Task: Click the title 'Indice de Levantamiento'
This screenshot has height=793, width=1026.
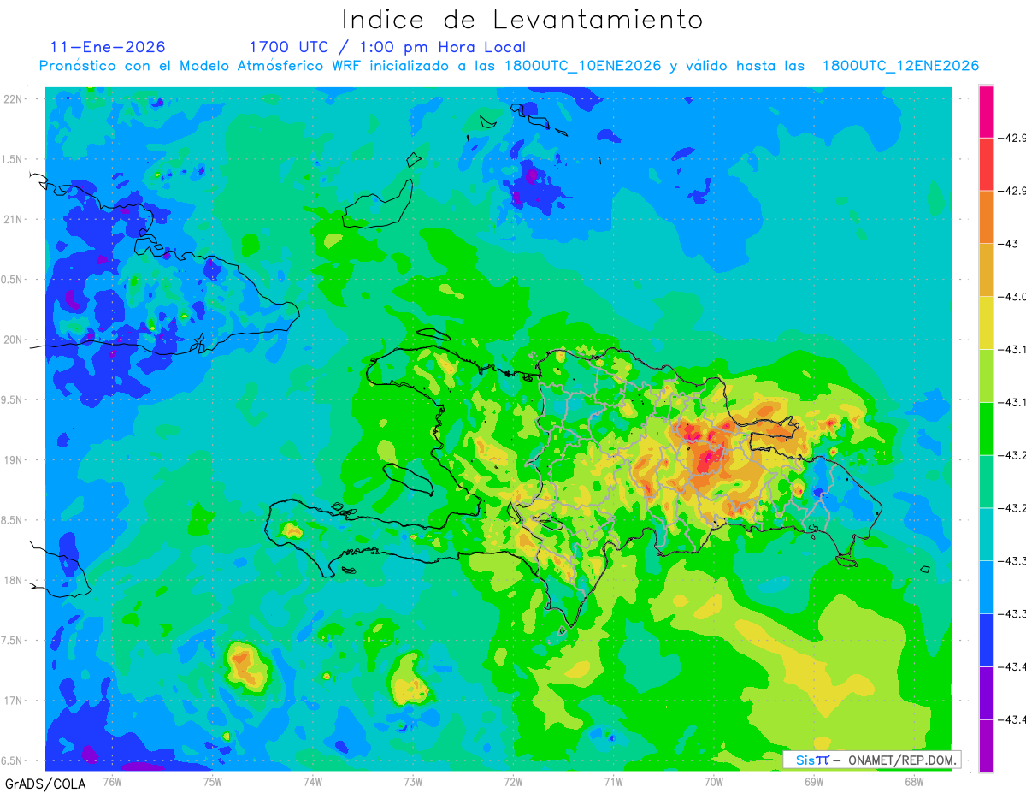Action: tap(522, 20)
